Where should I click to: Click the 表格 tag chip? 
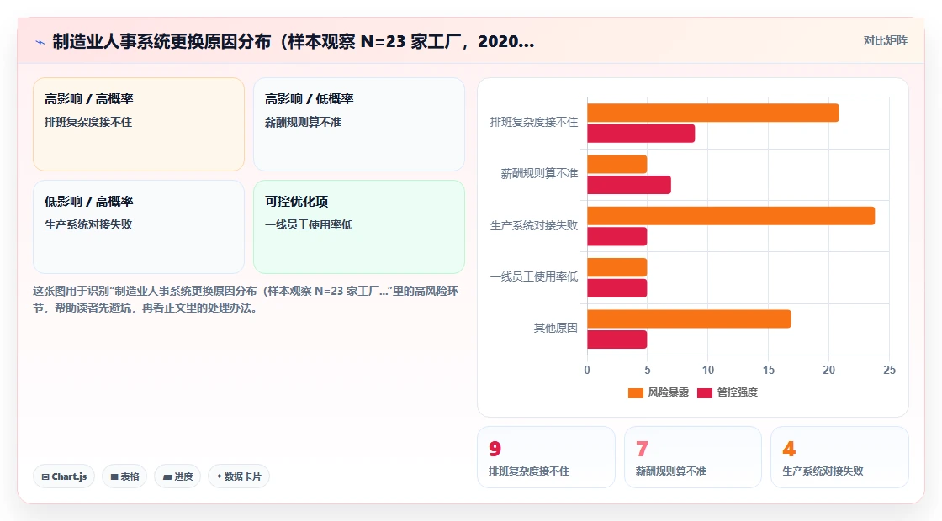pyautogui.click(x=124, y=476)
